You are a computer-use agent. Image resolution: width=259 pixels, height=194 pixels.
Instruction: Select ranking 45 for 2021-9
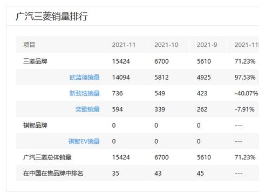click(x=200, y=174)
